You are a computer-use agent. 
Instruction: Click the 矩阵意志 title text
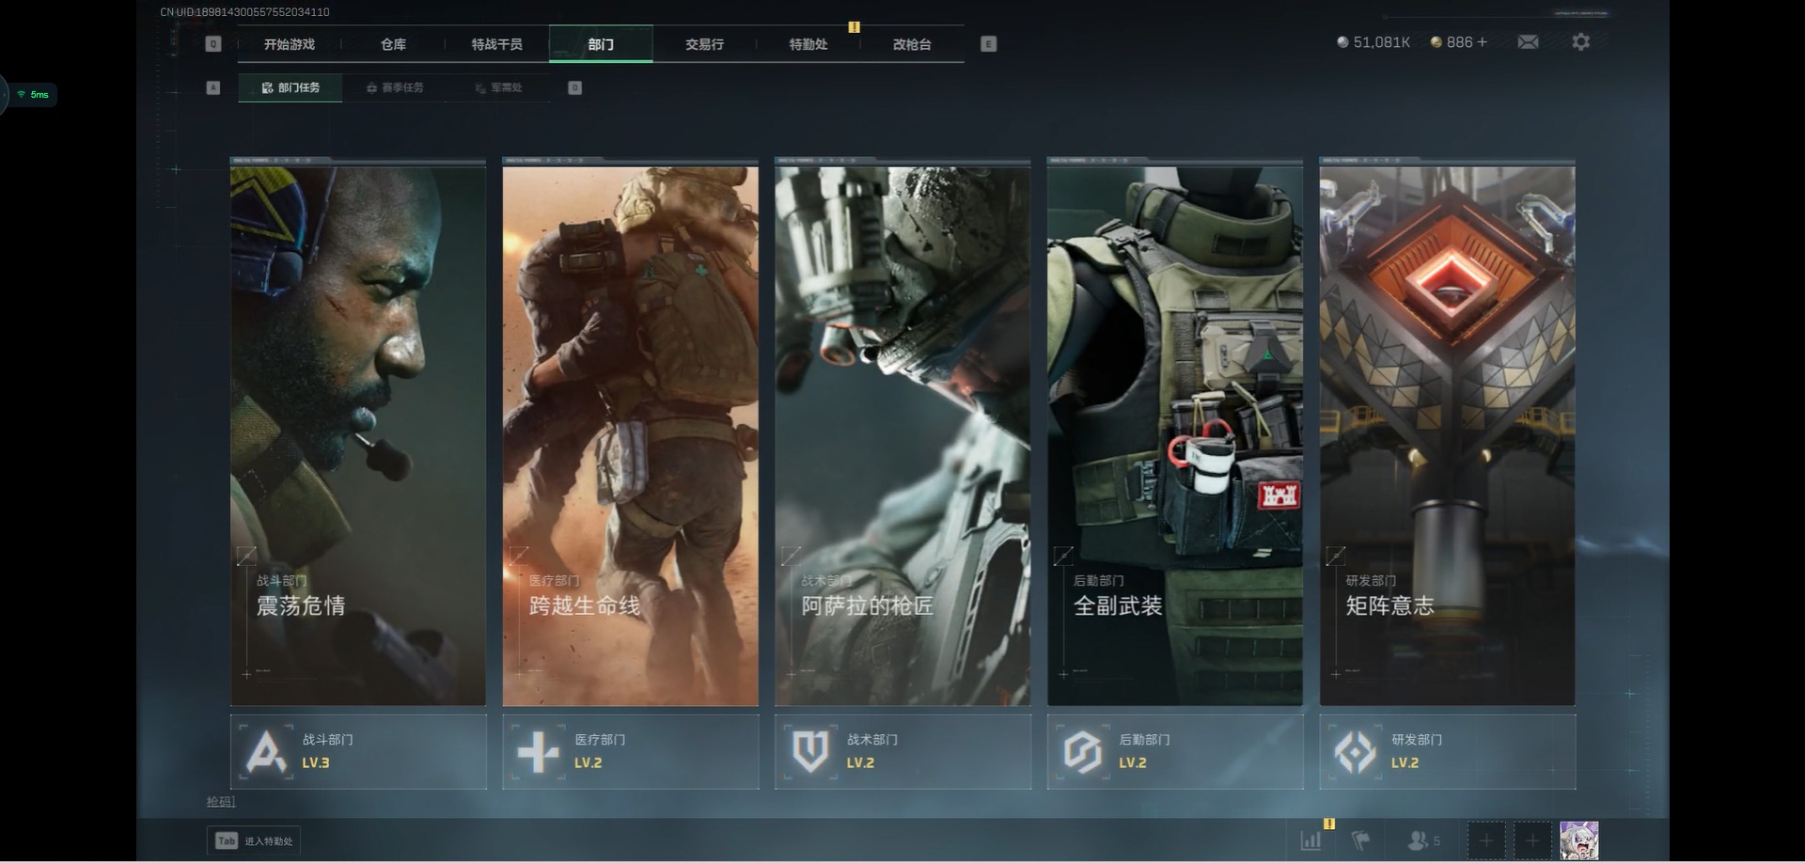click(x=1390, y=606)
